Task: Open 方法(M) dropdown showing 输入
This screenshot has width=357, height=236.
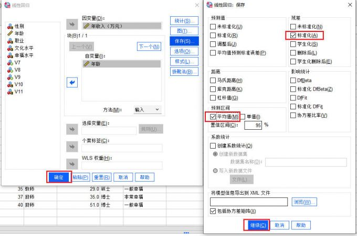Action: click(x=146, y=110)
